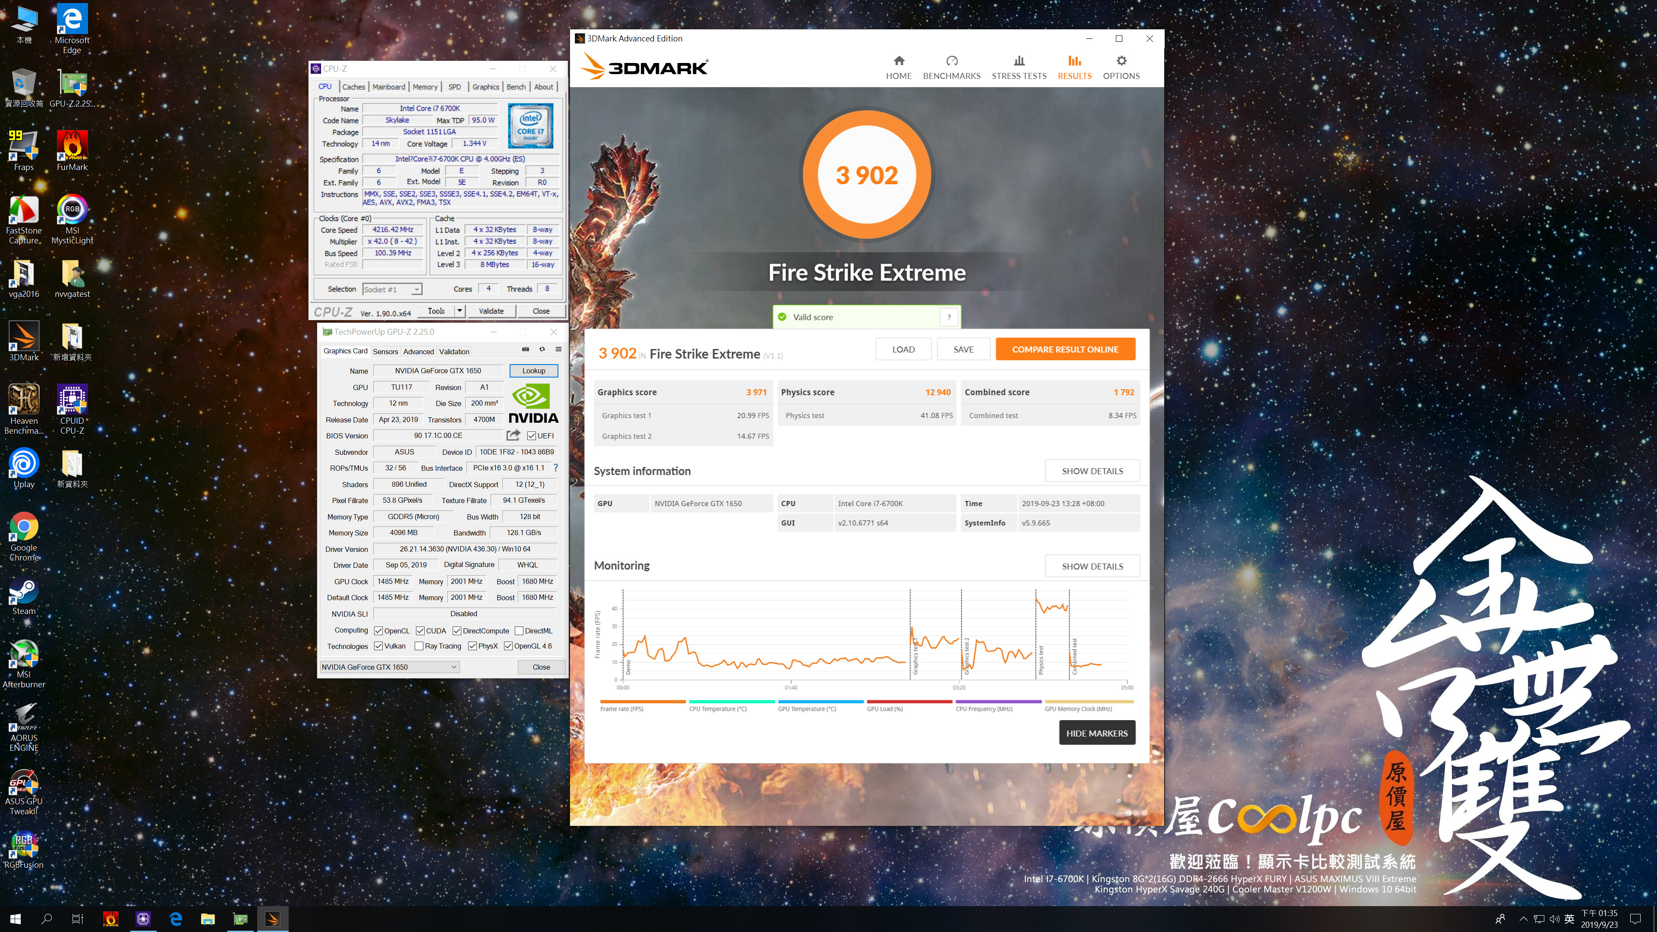Open FurMark desktop shortcut
Image resolution: width=1657 pixels, height=932 pixels.
pyautogui.click(x=72, y=151)
